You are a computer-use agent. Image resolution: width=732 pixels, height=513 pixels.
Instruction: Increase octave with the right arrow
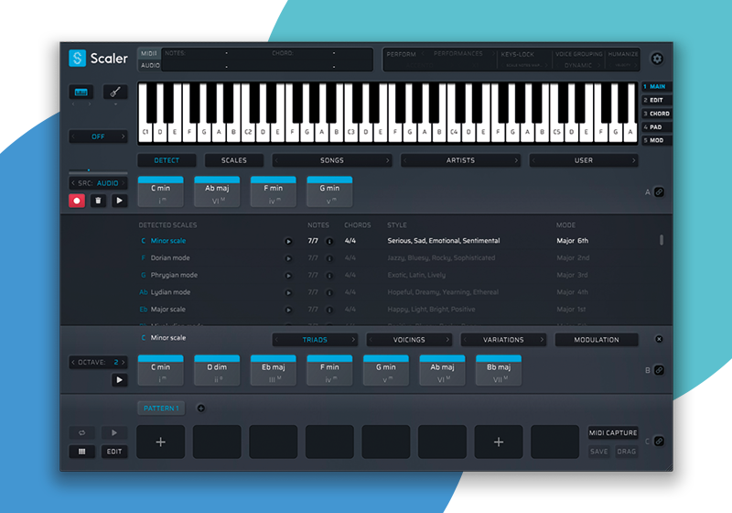click(124, 362)
